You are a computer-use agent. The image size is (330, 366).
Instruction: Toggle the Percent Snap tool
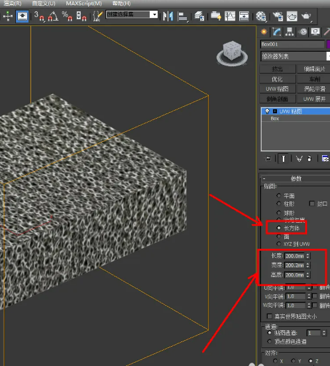pos(67,16)
